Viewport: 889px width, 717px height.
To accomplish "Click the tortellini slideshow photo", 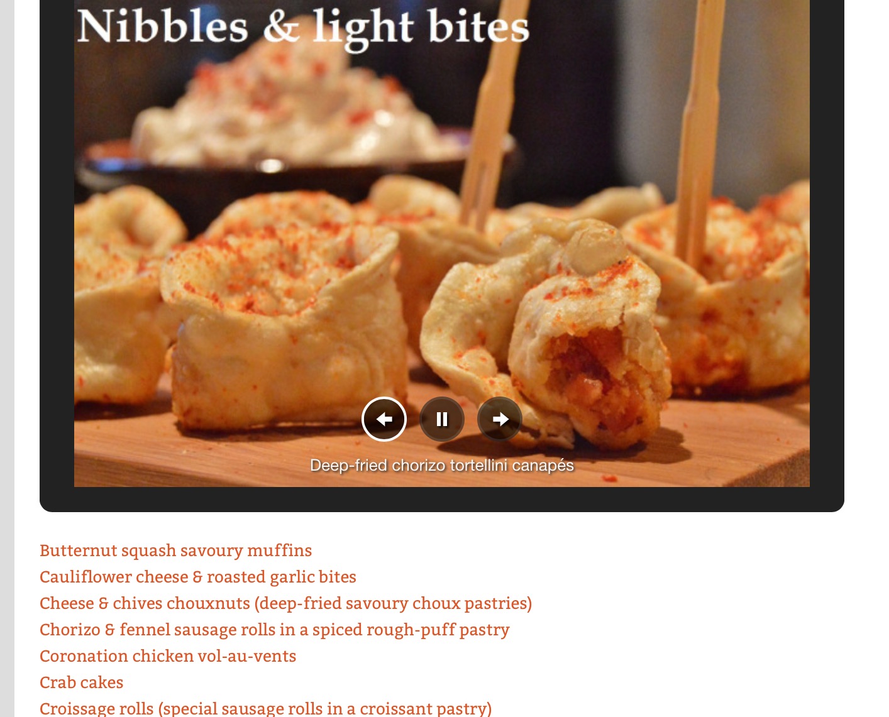I will pyautogui.click(x=442, y=251).
